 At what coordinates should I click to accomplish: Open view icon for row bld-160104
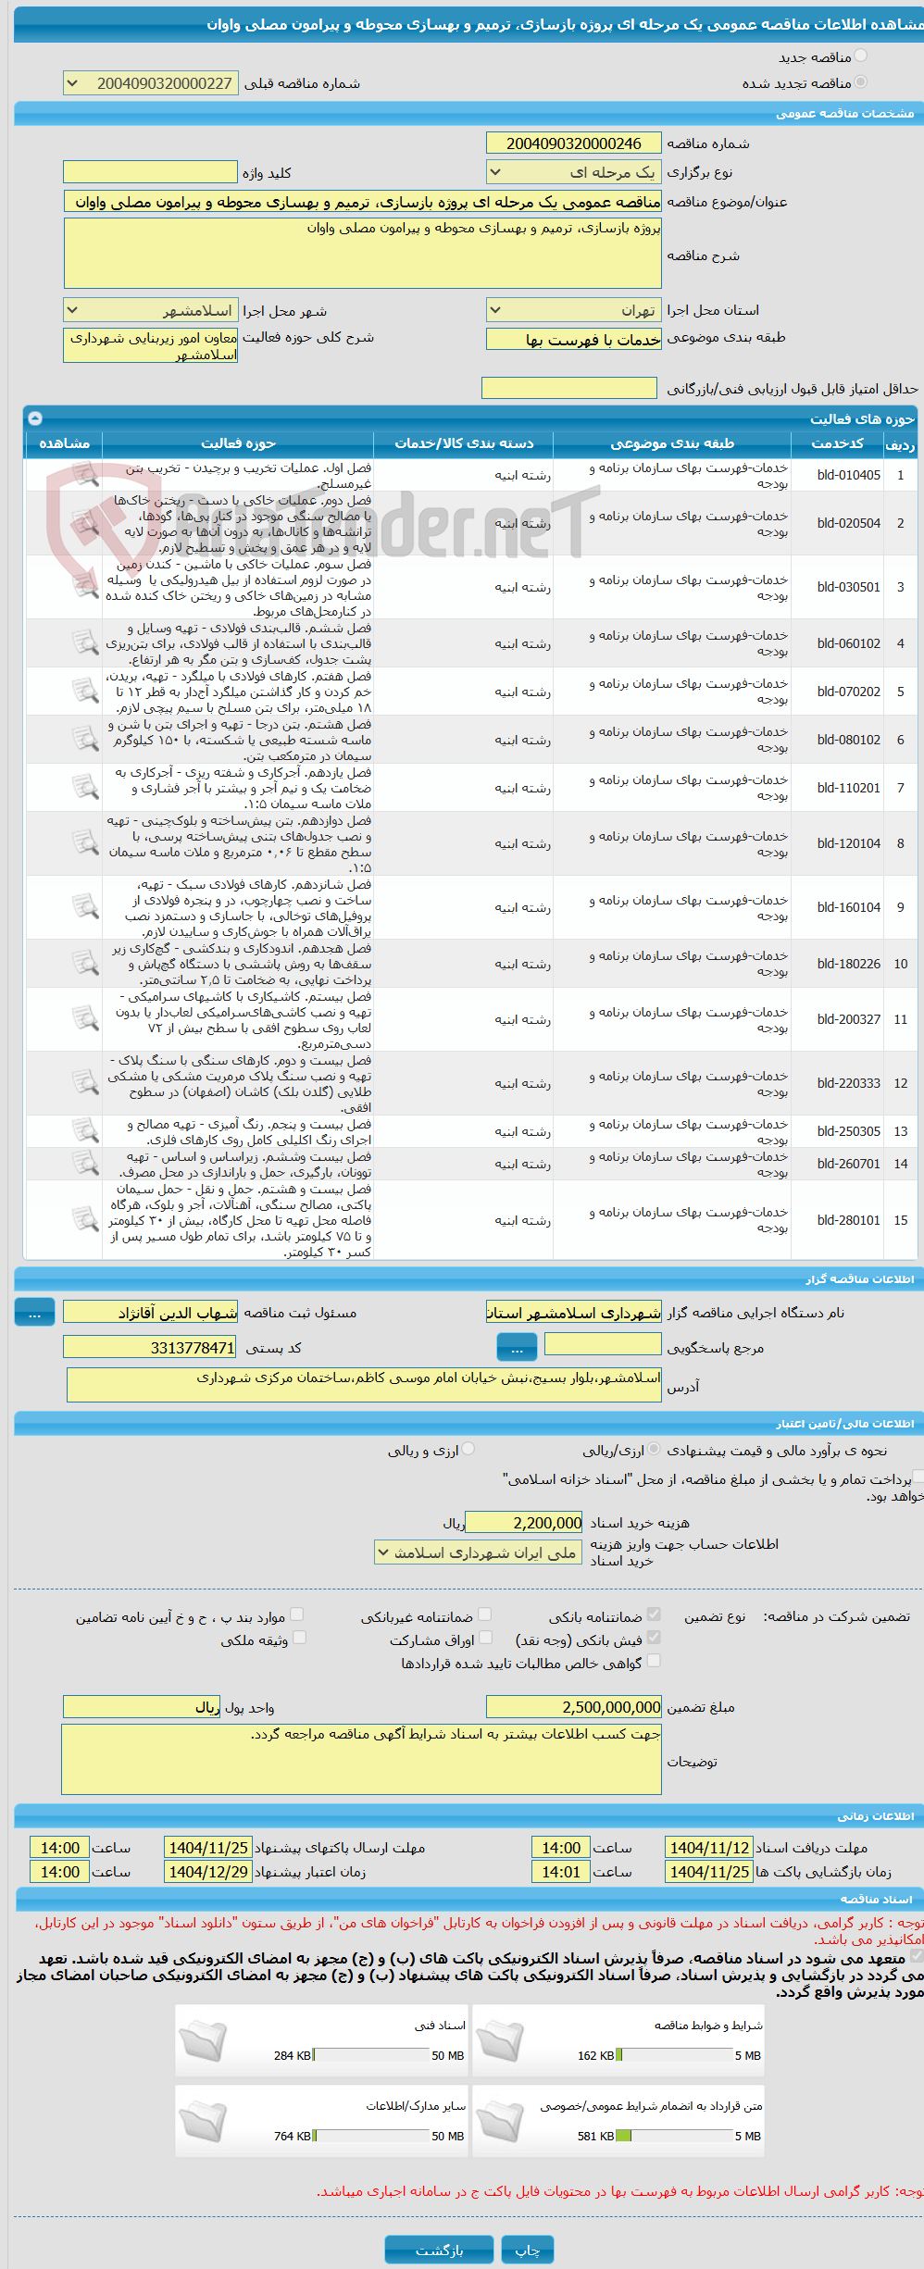(x=85, y=906)
